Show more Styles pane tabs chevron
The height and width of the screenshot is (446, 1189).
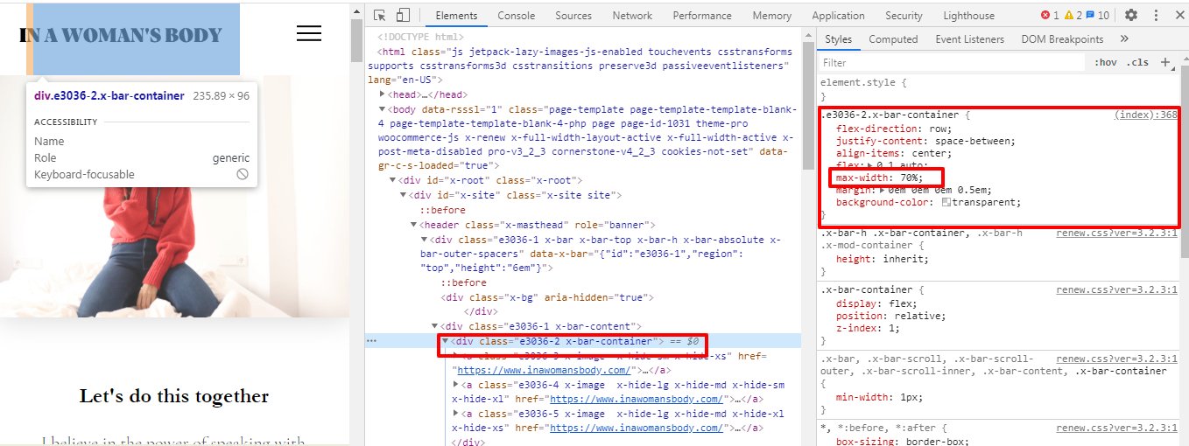1124,38
